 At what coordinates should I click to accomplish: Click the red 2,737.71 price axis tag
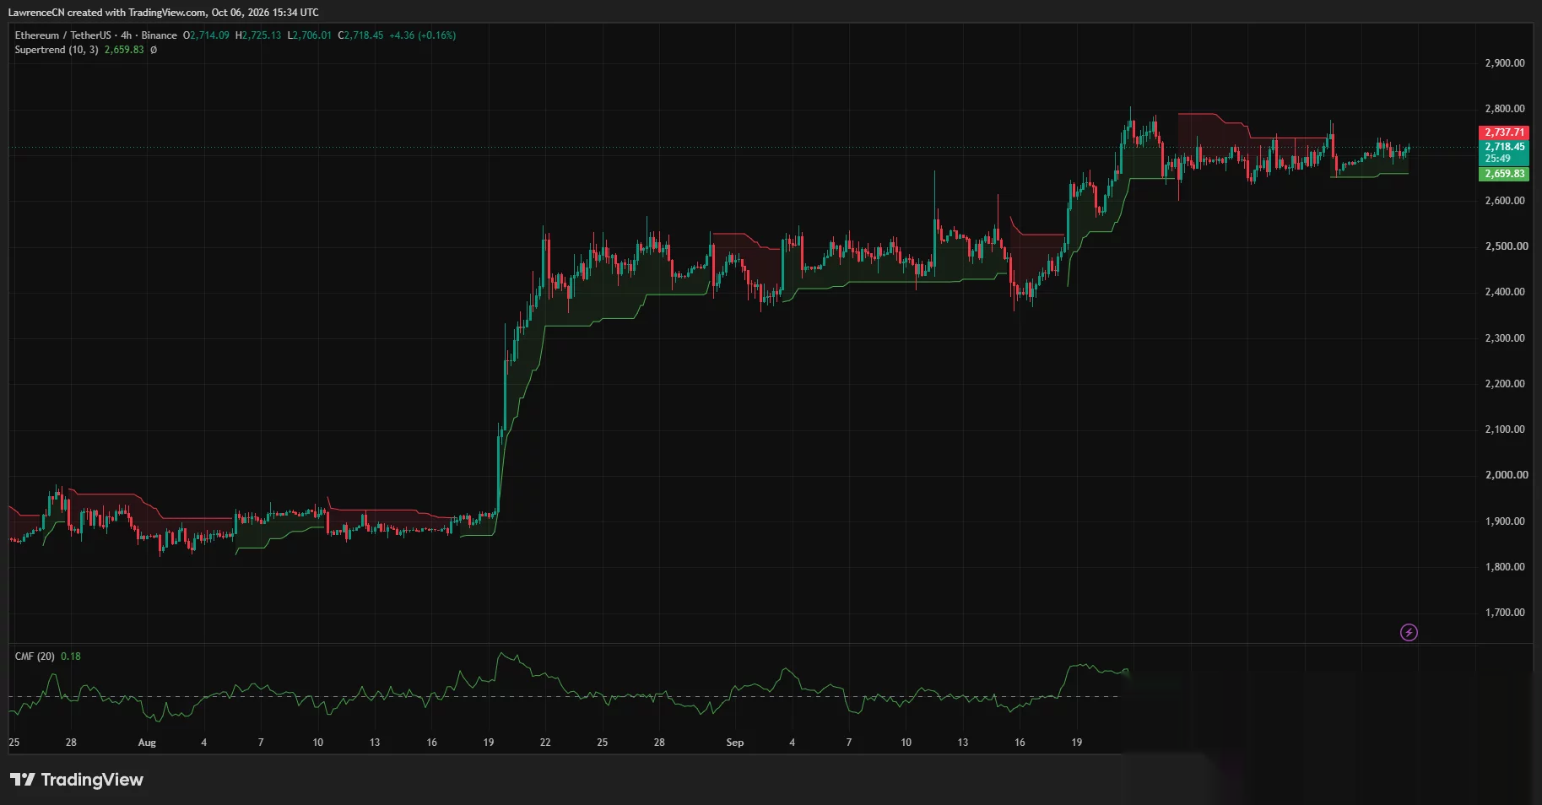pyautogui.click(x=1504, y=132)
